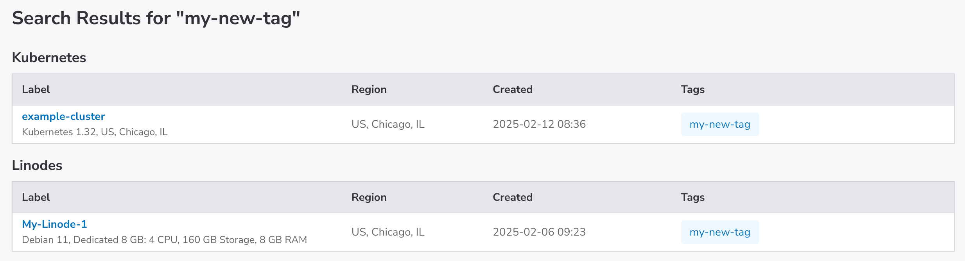
Task: Click the example-cluster region cell
Action: click(x=388, y=124)
